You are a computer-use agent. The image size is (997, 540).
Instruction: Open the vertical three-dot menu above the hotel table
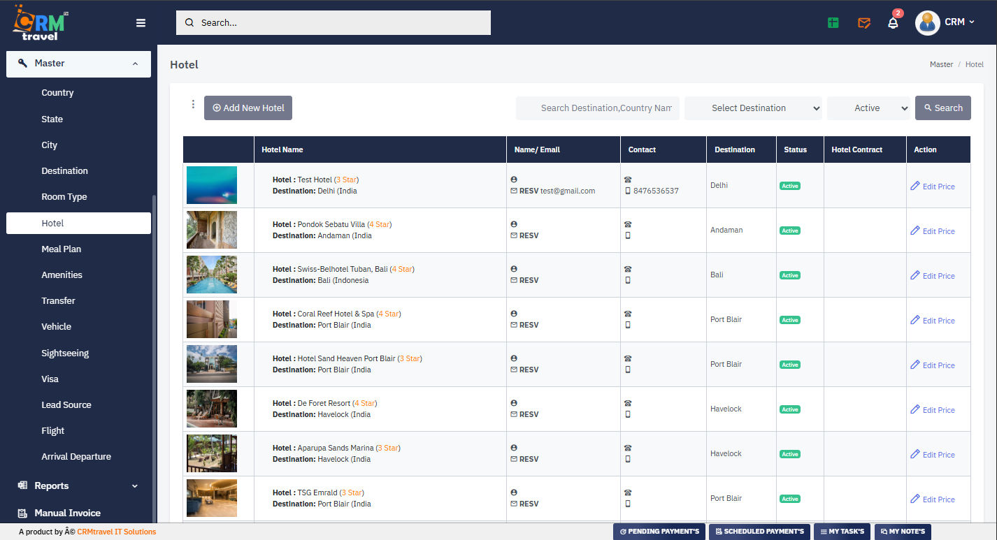click(193, 103)
